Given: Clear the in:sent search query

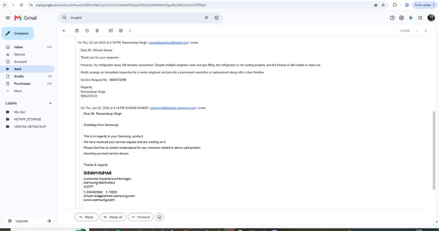Looking at the screenshot, I should [206, 18].
